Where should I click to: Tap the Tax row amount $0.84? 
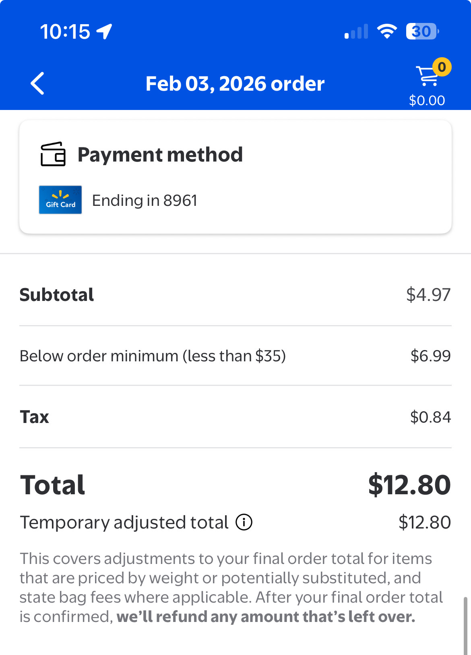pos(430,417)
